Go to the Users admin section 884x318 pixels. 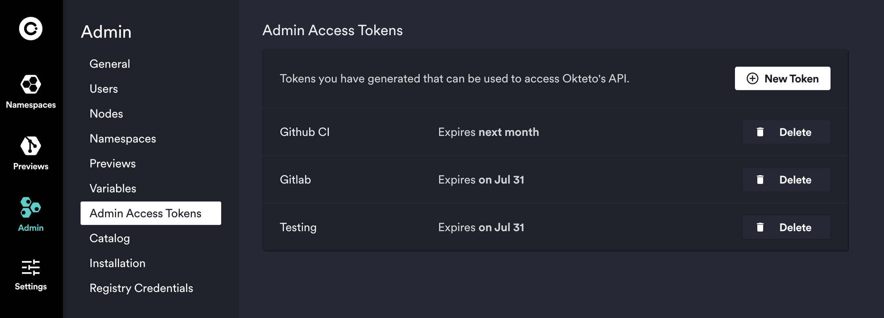pos(104,89)
